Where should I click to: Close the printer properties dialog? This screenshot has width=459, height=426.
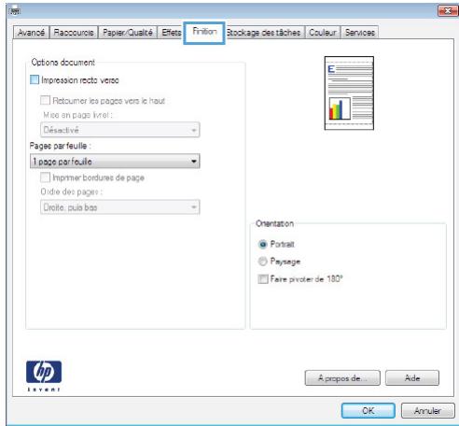(x=447, y=11)
